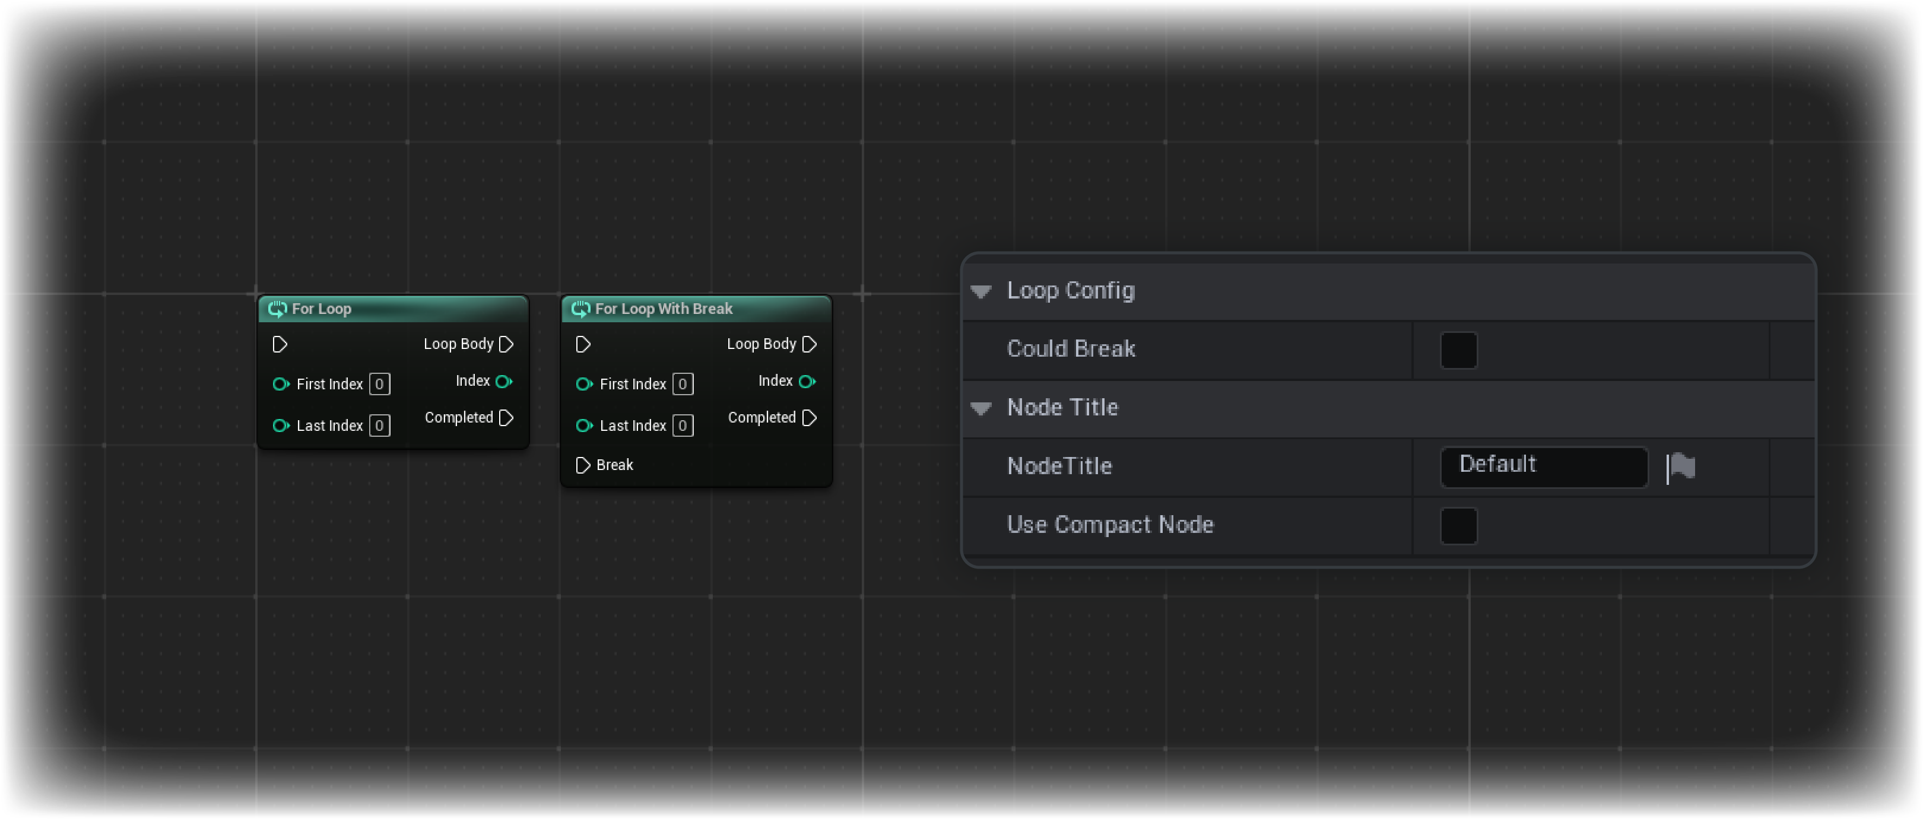The height and width of the screenshot is (819, 1923).
Task: Click Last Index value box on For Loop With Break
Action: 683,426
